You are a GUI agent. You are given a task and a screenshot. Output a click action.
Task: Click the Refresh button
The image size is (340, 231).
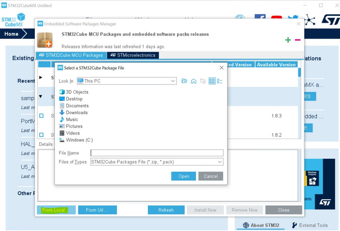(166, 210)
